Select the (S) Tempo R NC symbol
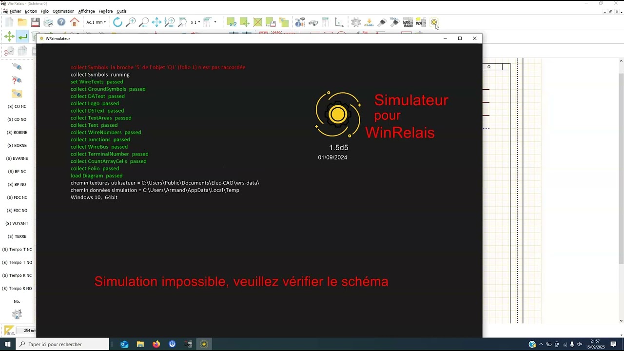This screenshot has height=351, width=624. click(x=17, y=275)
